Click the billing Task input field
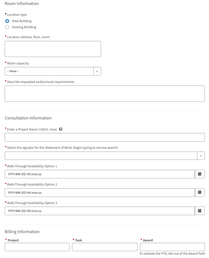 pyautogui.click(x=105, y=247)
